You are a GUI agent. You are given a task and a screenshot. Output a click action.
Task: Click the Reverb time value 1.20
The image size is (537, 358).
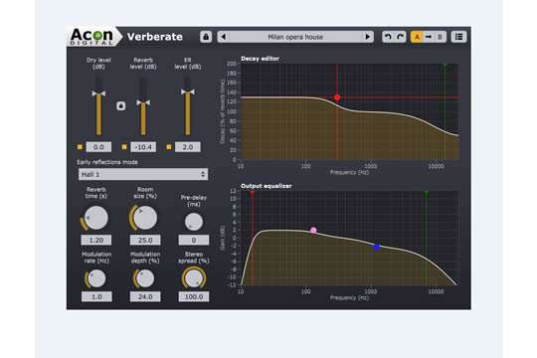pyautogui.click(x=96, y=240)
